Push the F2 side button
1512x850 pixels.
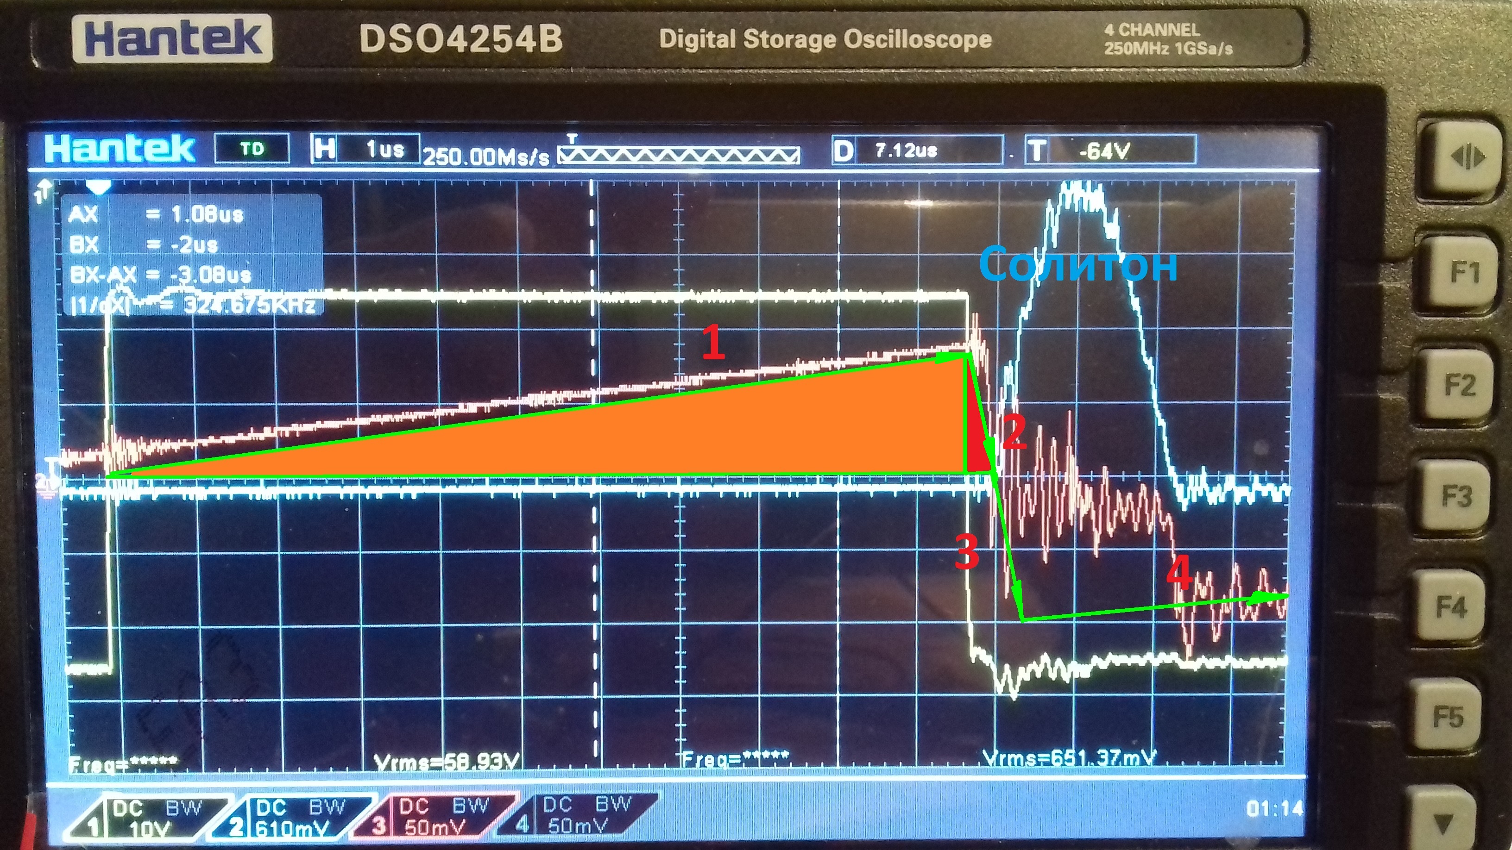pos(1460,385)
